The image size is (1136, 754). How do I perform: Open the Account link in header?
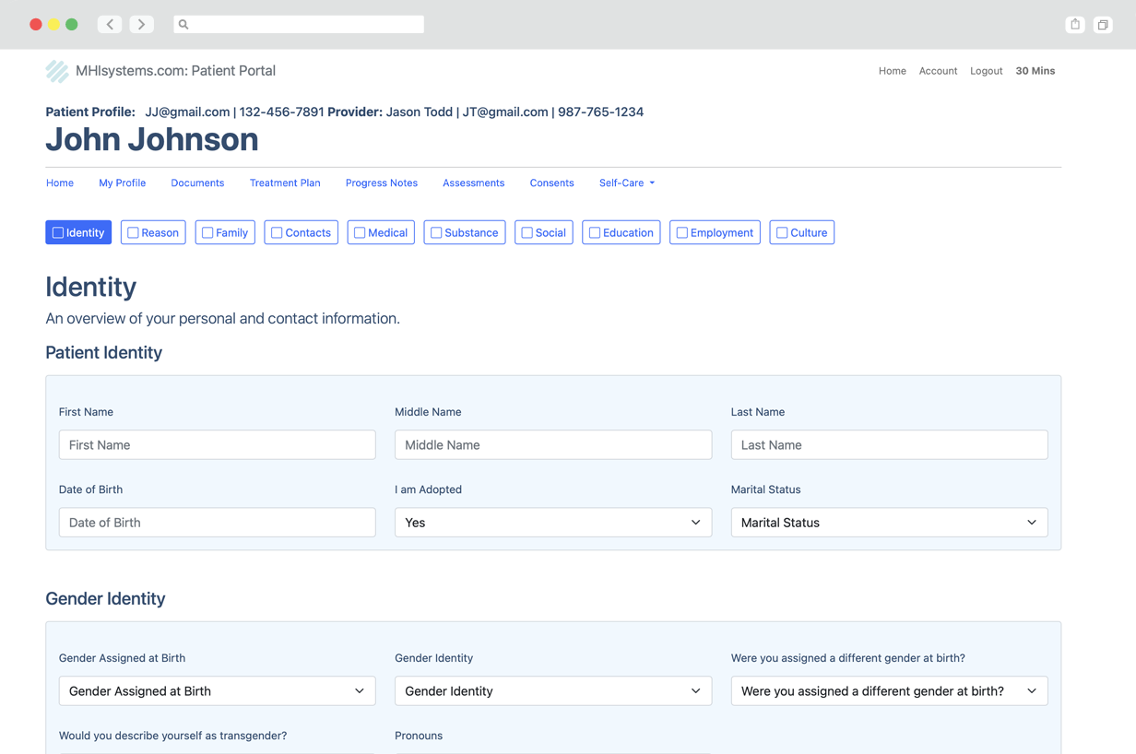click(x=938, y=71)
